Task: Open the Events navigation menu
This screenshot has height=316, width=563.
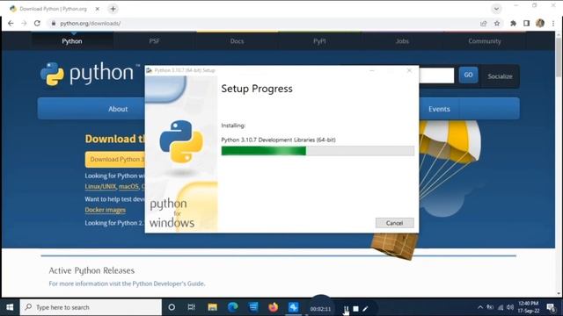Action: [439, 109]
